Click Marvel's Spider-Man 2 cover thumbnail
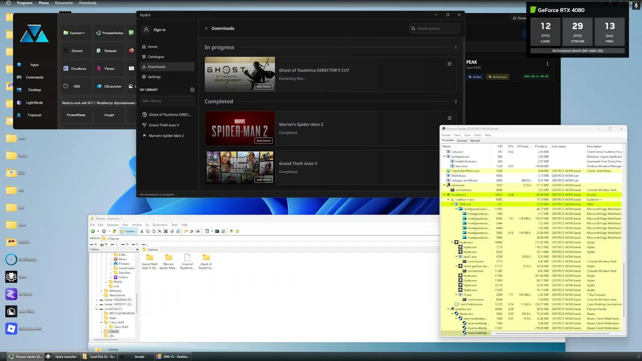Screen dimensions: 642x361 coord(240,128)
